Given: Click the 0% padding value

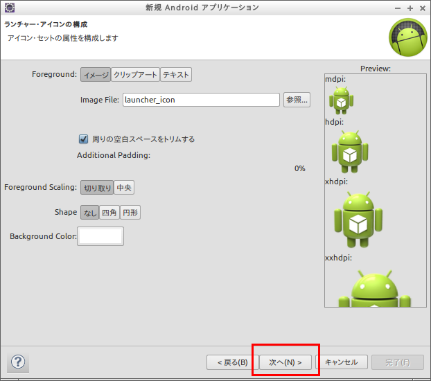Looking at the screenshot, I should 300,168.
